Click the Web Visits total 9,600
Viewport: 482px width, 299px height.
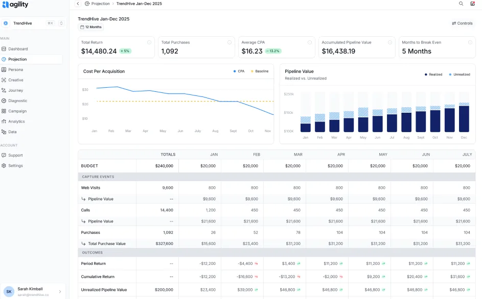point(168,188)
